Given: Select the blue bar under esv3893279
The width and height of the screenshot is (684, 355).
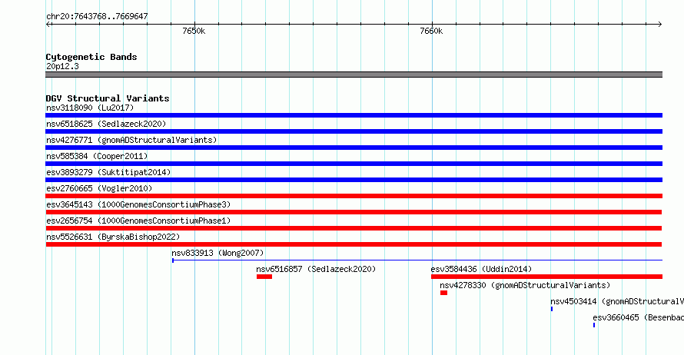Looking at the screenshot, I should point(354,180).
